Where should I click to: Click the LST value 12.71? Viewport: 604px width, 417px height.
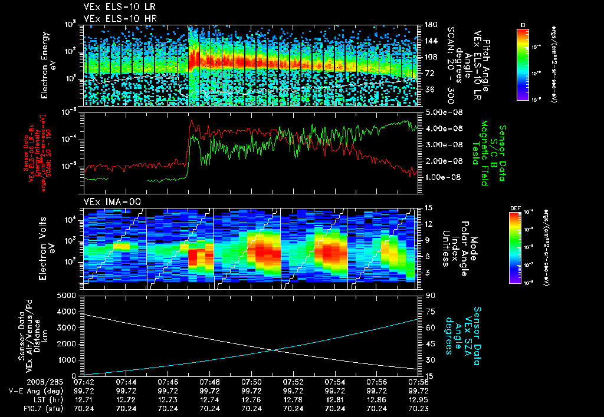coord(84,400)
